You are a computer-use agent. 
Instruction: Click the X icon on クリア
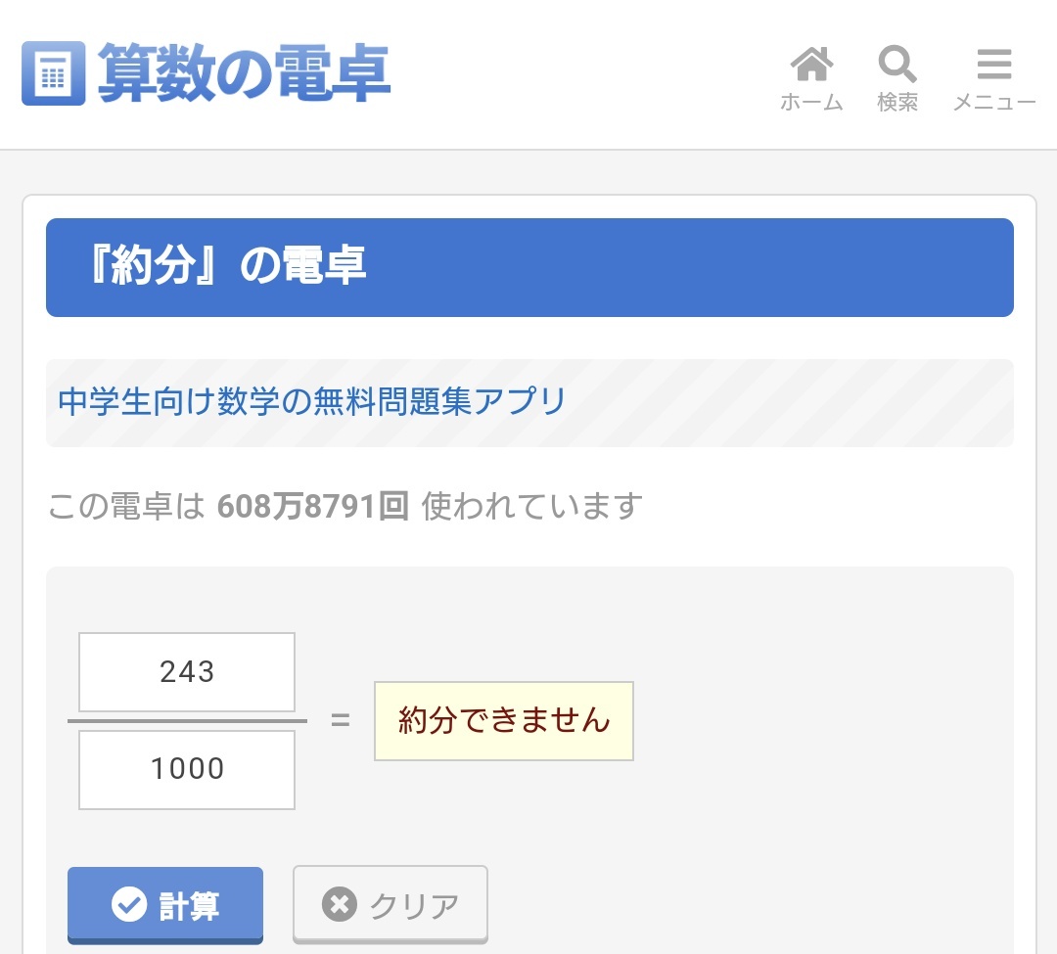click(x=339, y=905)
